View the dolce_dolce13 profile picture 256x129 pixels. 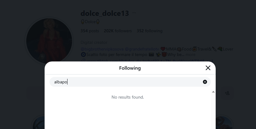pyautogui.click(x=49, y=41)
